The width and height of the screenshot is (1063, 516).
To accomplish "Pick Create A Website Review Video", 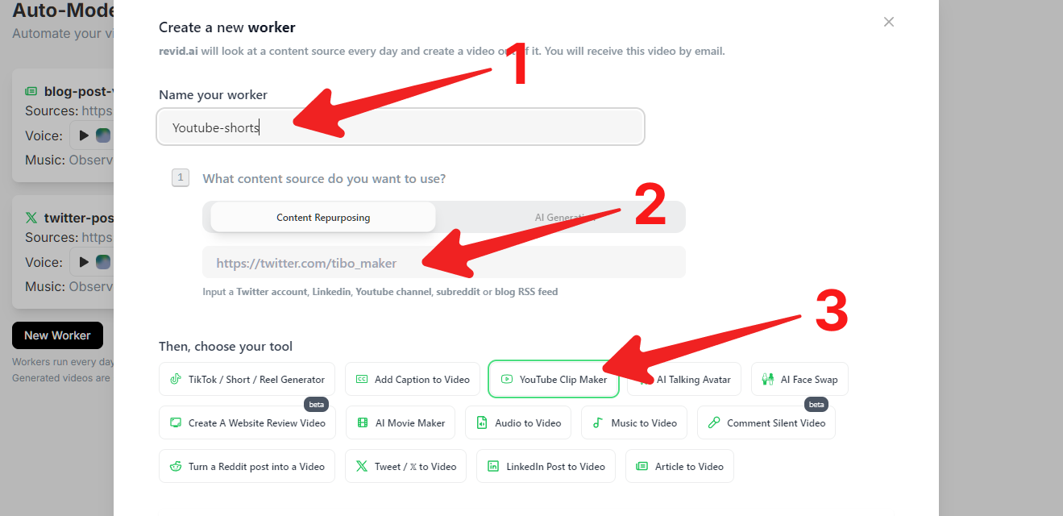I will click(247, 422).
